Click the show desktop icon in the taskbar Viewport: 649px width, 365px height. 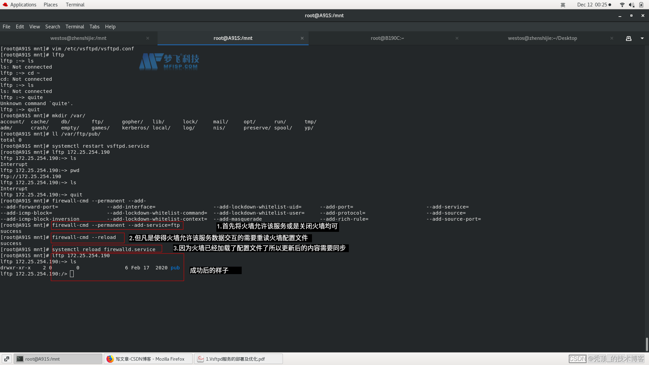coord(6,359)
